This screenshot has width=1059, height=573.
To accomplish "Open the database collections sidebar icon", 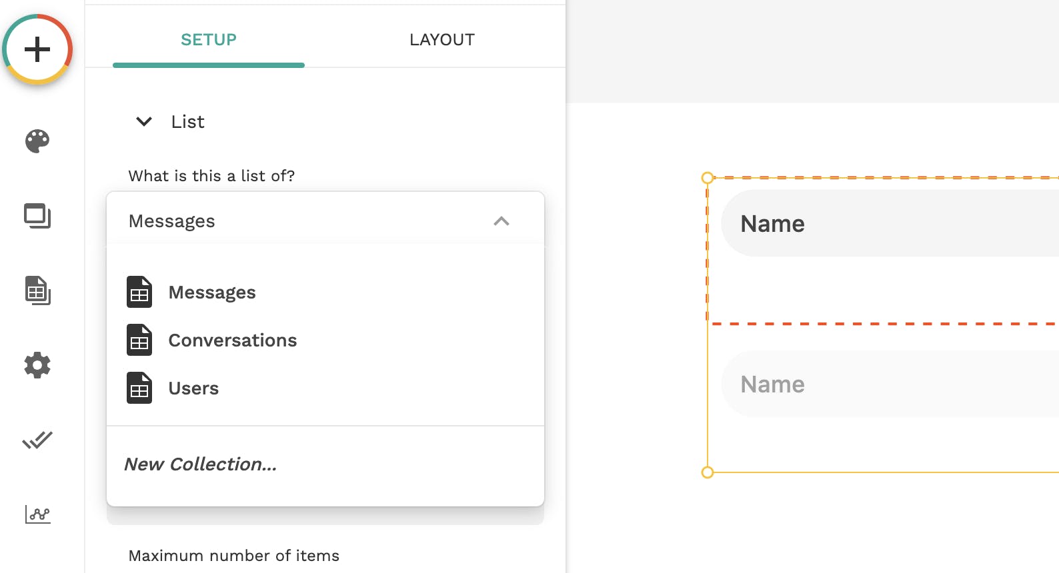I will pos(38,290).
